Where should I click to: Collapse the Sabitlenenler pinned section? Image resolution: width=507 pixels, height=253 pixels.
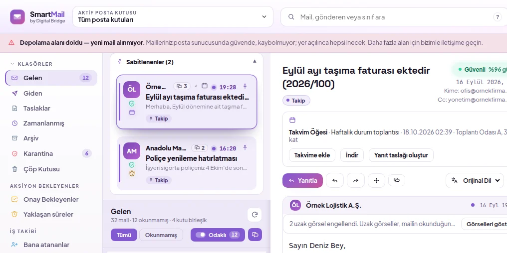(254, 62)
